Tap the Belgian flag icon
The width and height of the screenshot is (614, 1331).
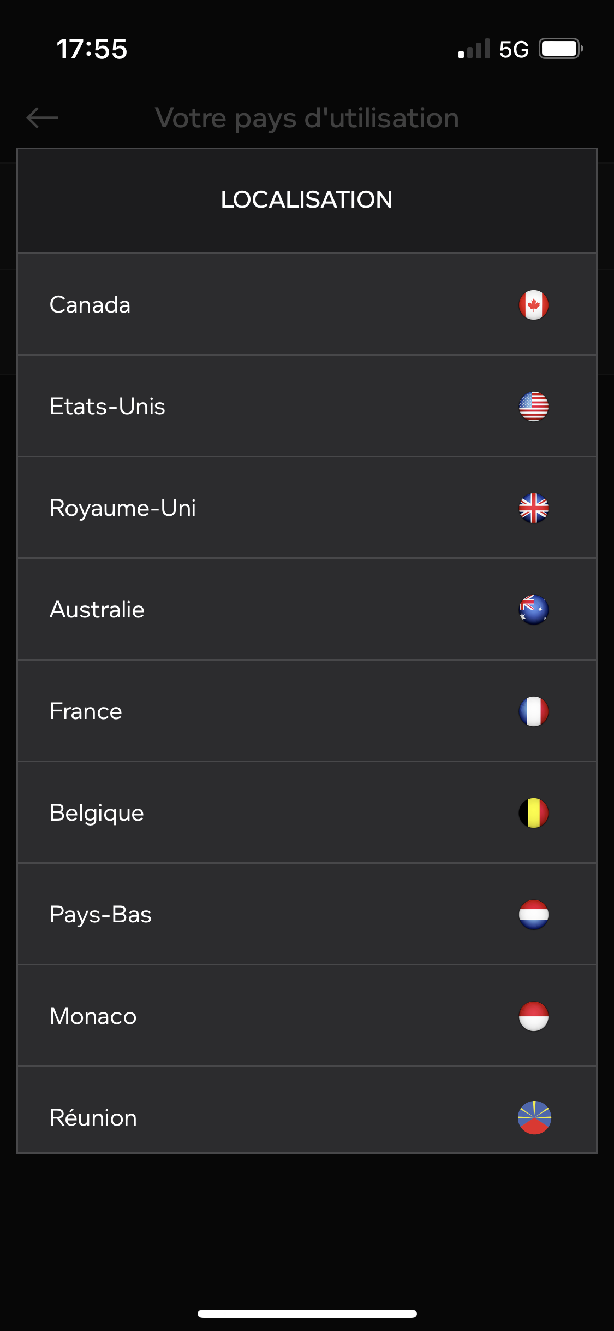[x=533, y=812]
